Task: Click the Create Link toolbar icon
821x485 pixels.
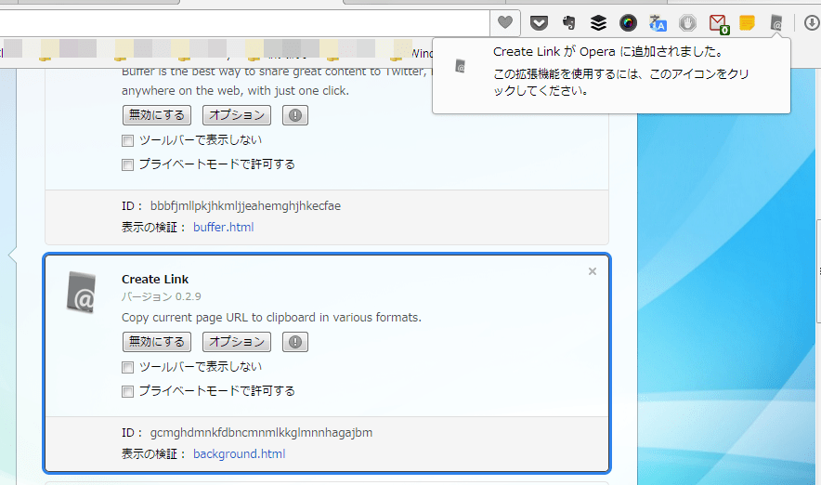Action: 776,22
